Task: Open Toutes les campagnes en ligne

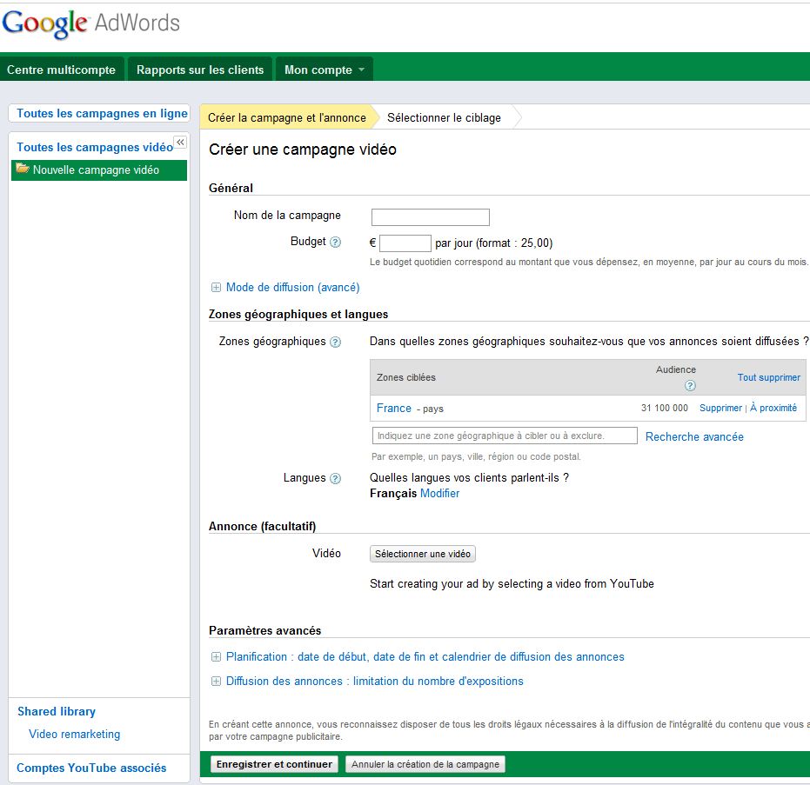Action: [102, 114]
